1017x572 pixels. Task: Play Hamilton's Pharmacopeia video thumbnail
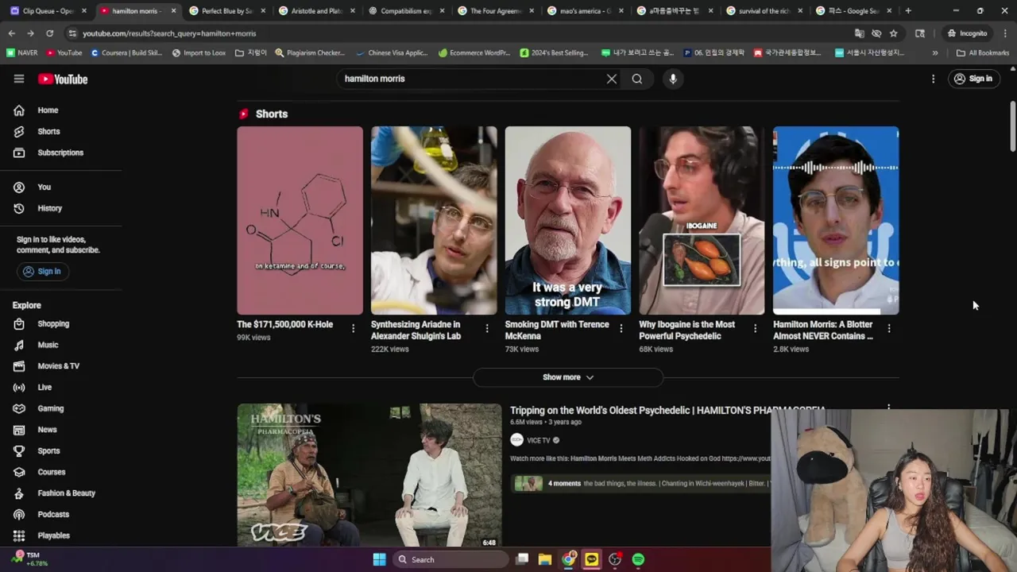pyautogui.click(x=369, y=475)
